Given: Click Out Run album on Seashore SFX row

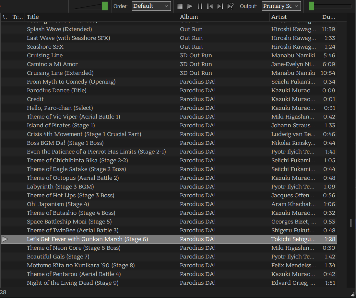Looking at the screenshot, I should pos(191,47).
